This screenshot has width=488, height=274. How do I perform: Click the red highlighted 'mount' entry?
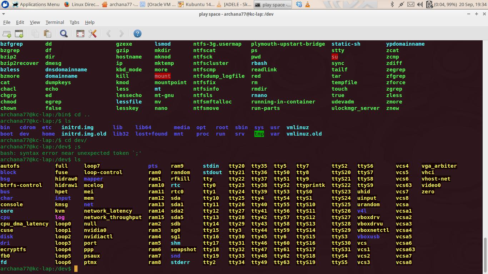163,76
